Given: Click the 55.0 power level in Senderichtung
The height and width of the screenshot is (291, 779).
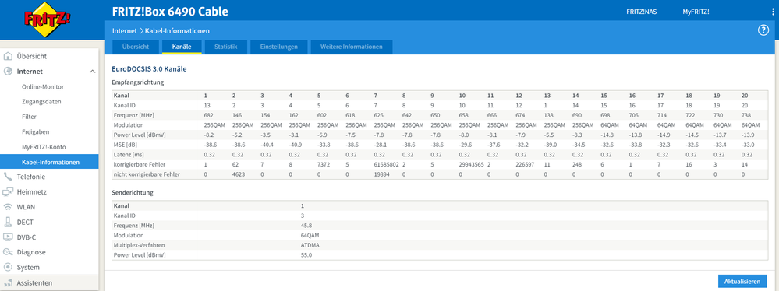Looking at the screenshot, I should pyautogui.click(x=306, y=255).
